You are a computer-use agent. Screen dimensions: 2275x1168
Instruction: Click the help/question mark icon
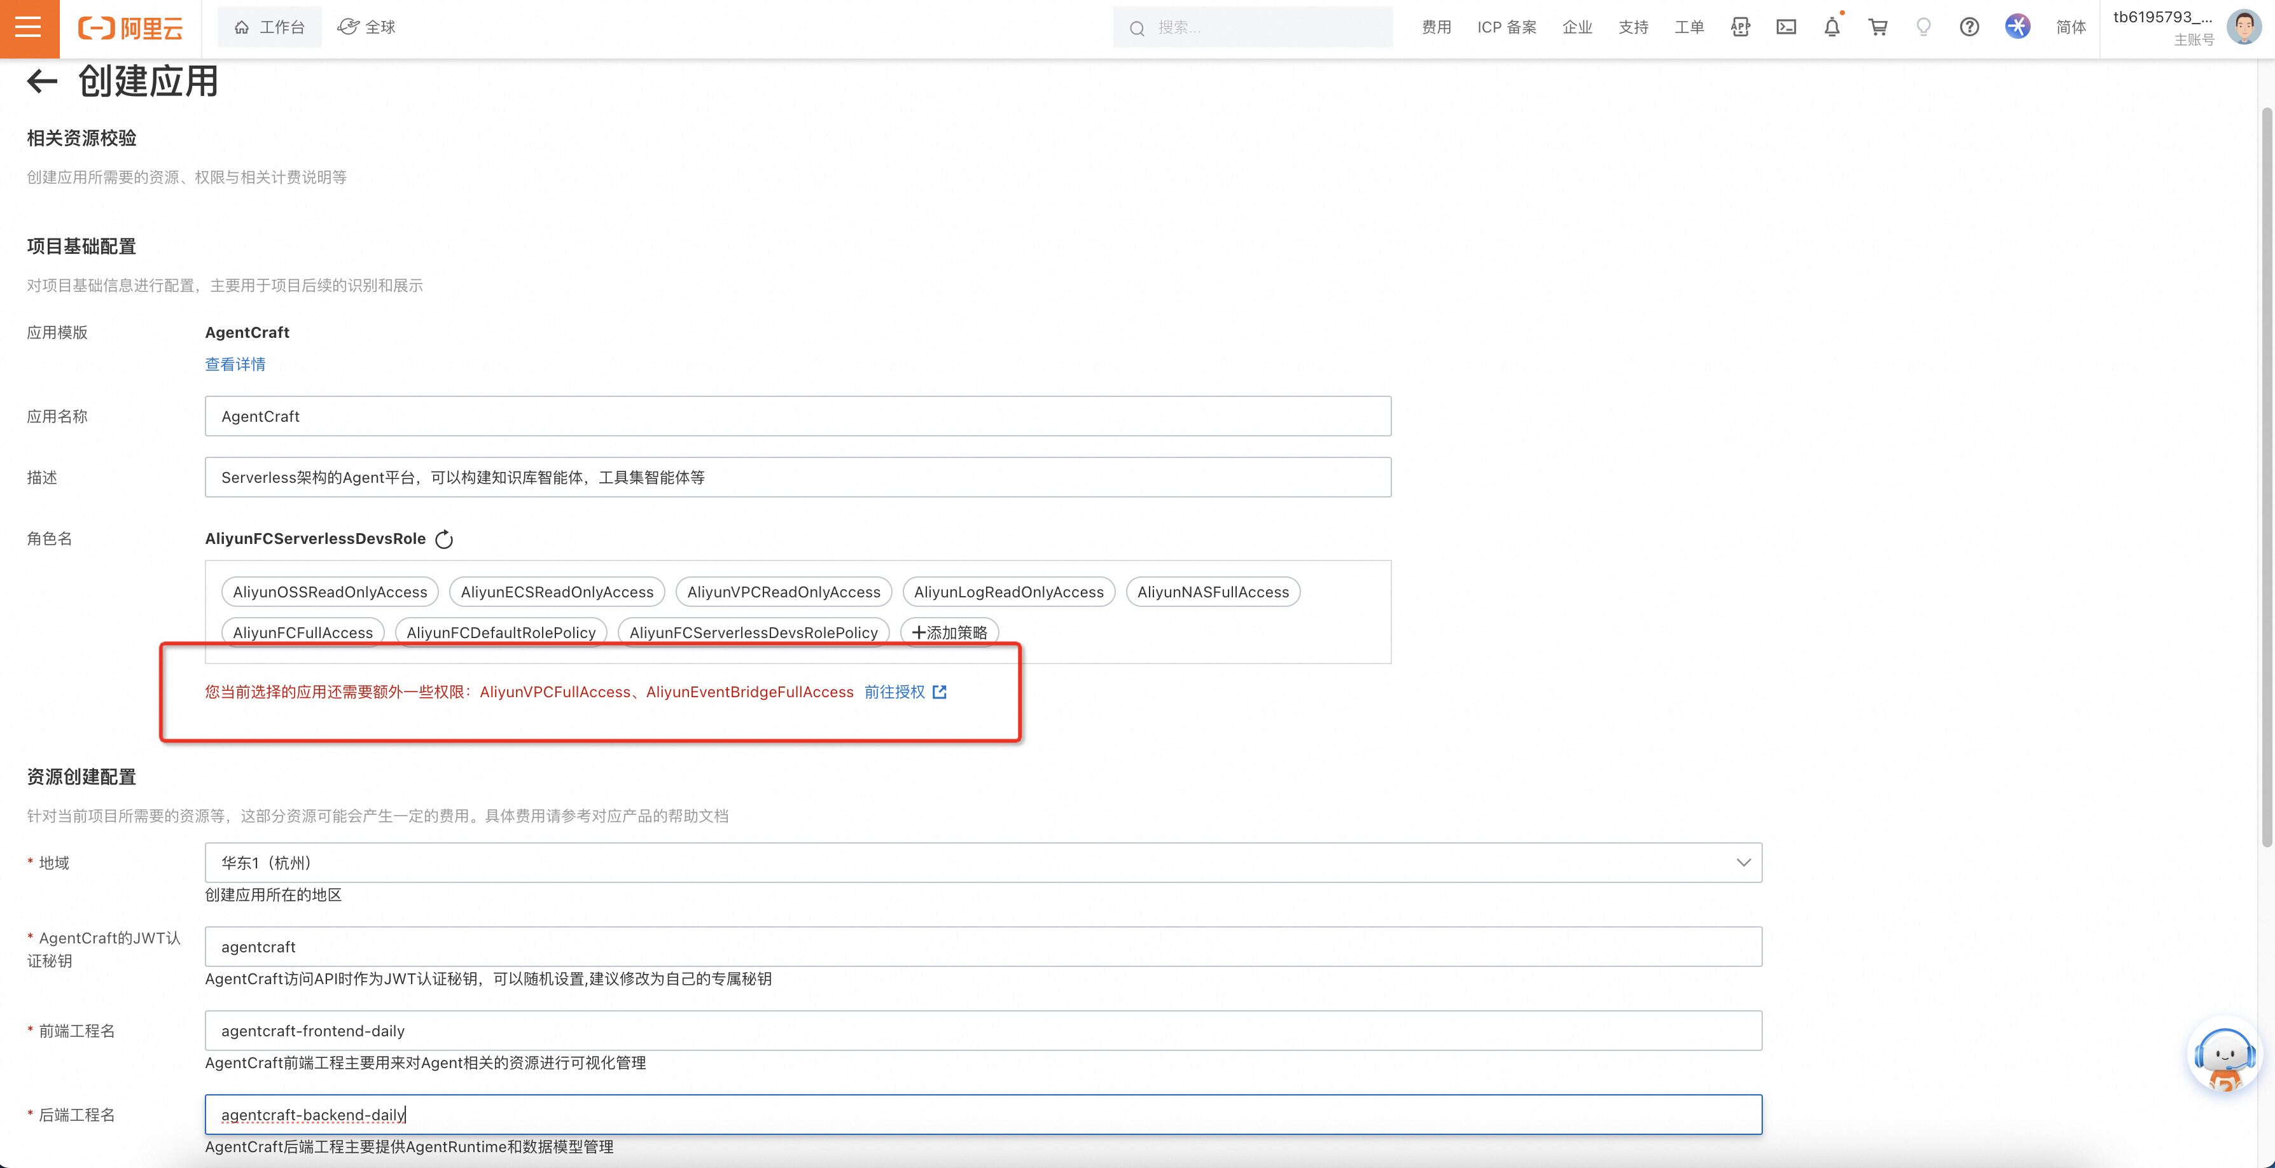pos(1970,27)
